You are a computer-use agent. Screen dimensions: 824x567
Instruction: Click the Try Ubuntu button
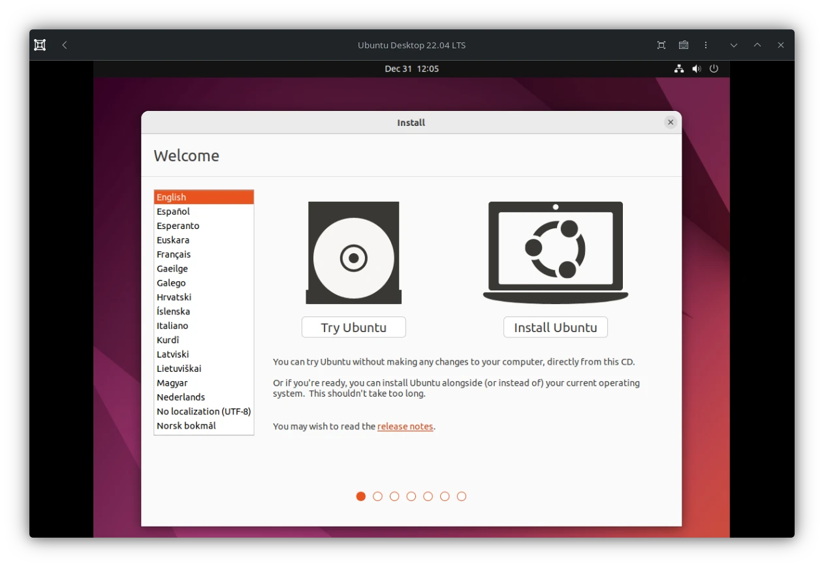click(353, 327)
